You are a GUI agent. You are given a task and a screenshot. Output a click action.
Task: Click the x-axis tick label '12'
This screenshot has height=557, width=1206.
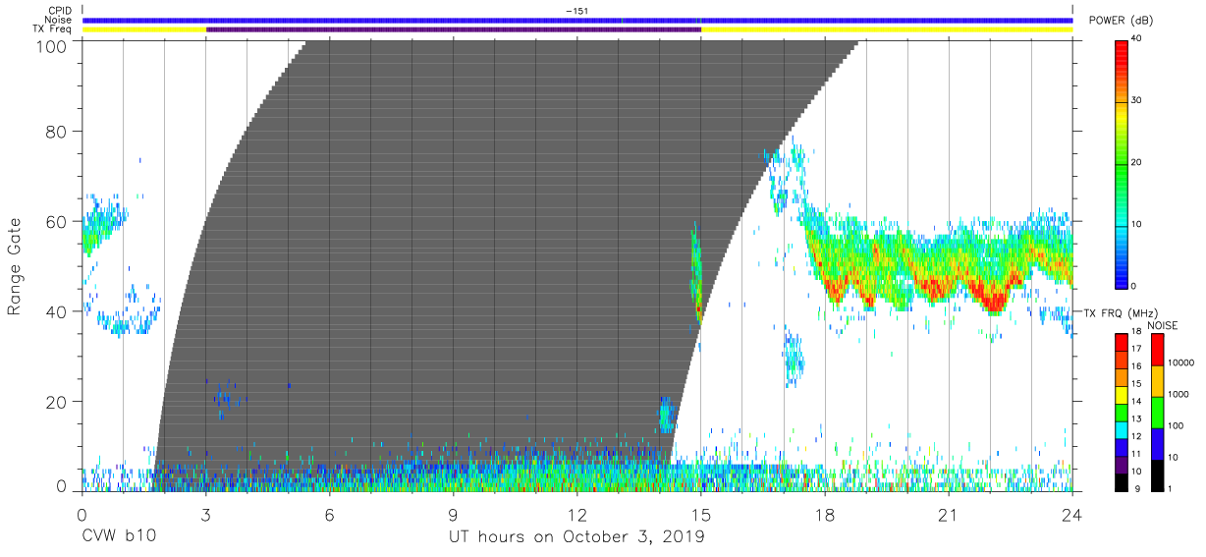click(576, 515)
